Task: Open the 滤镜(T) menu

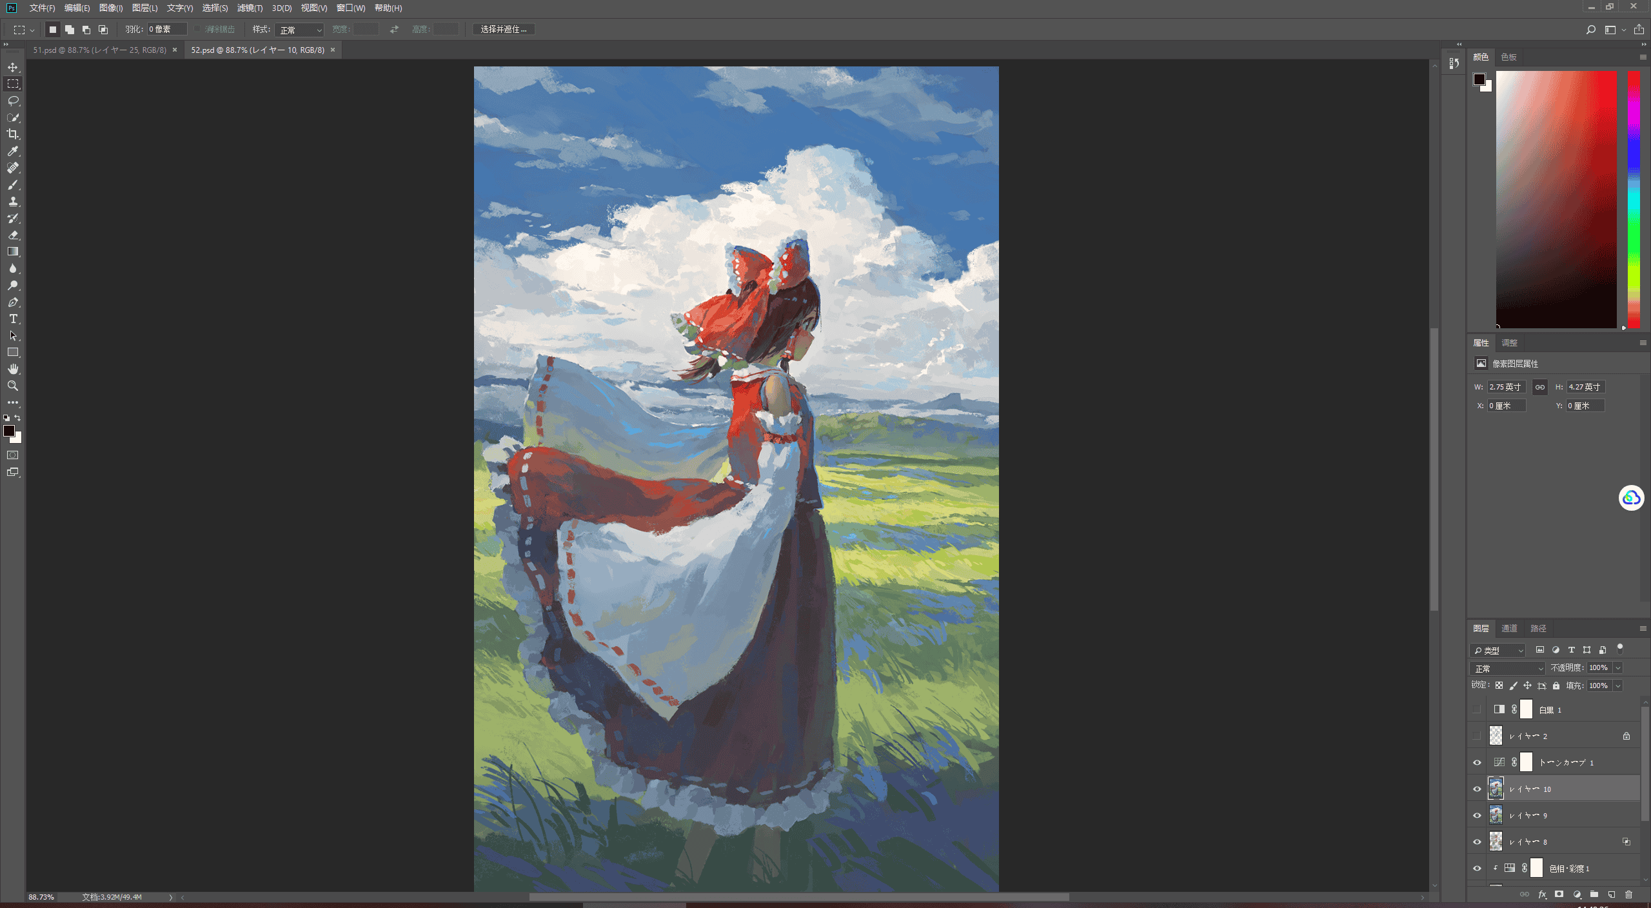Action: tap(250, 8)
